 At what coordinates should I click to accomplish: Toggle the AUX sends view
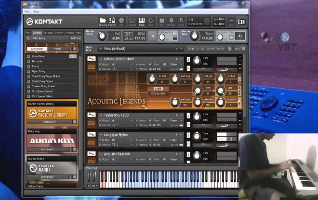(237, 49)
